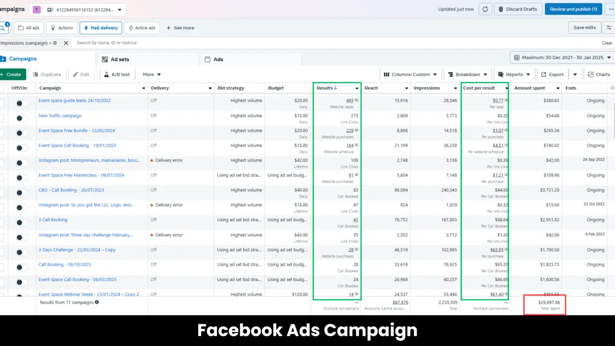The height and width of the screenshot is (346, 615).
Task: Click the warning icon on Three day challenge row
Action: point(152,235)
